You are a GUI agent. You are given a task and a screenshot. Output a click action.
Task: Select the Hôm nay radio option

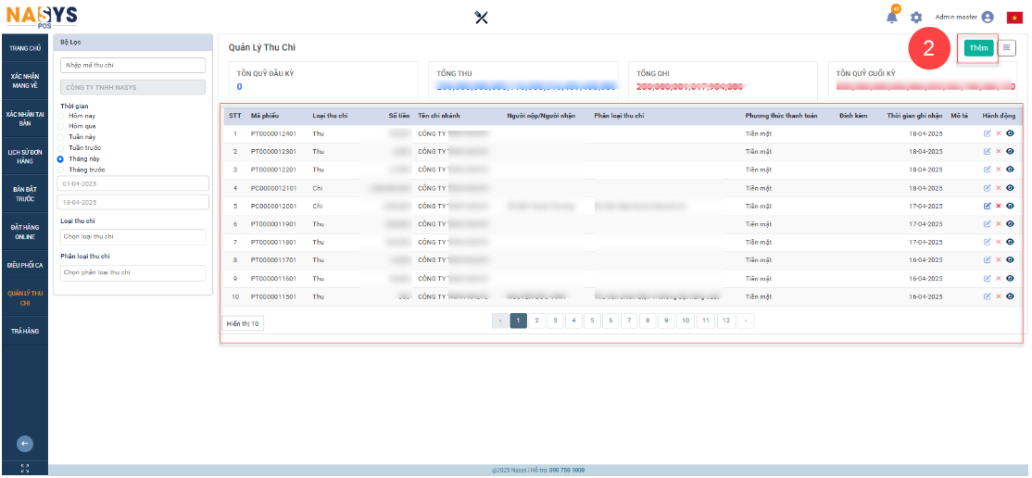[61, 115]
